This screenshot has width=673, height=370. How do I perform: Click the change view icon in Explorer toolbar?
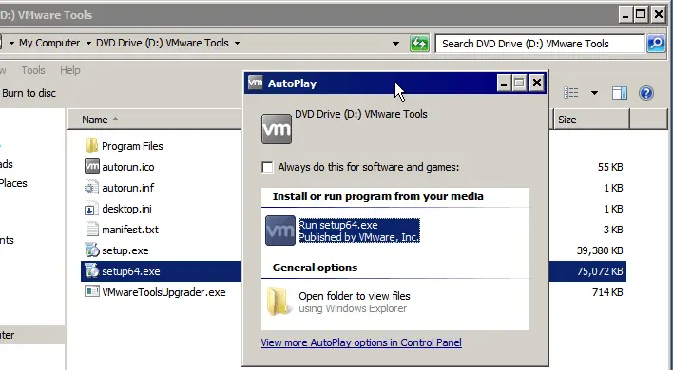coord(571,93)
